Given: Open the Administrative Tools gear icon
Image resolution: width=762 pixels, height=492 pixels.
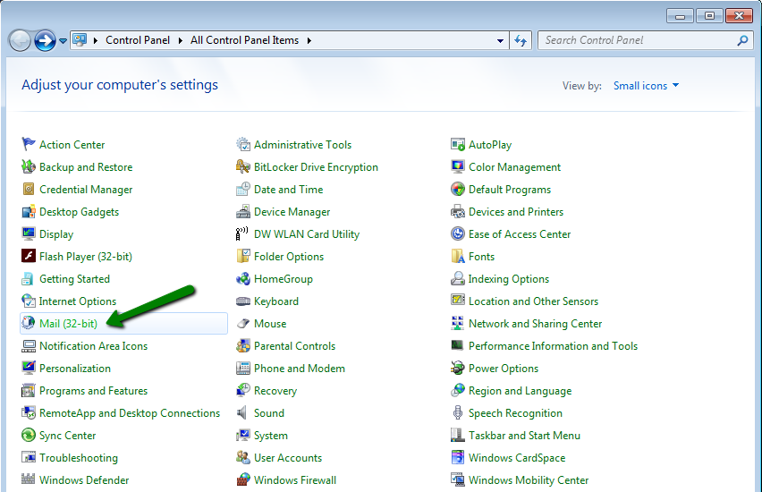Looking at the screenshot, I should pyautogui.click(x=243, y=144).
